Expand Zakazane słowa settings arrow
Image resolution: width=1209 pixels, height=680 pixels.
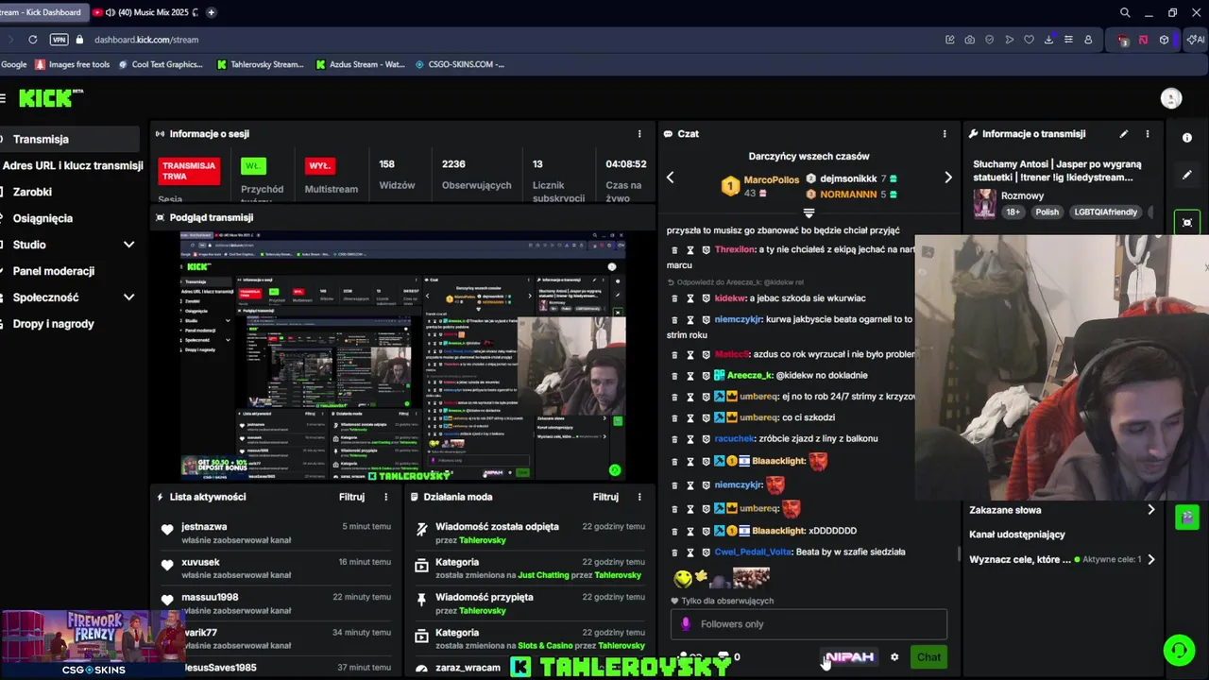pyautogui.click(x=1150, y=510)
